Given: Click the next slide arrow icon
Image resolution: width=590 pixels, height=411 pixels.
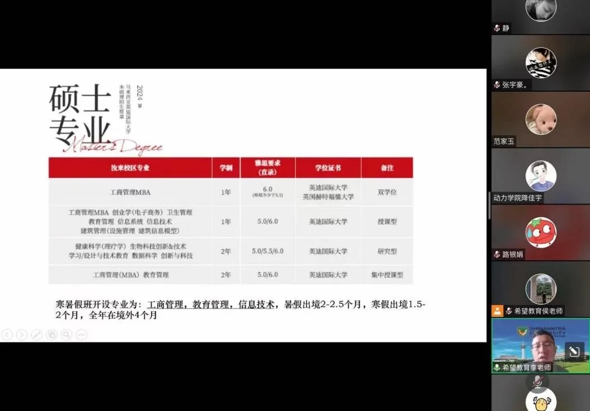Looking at the screenshot, I should click(21, 335).
